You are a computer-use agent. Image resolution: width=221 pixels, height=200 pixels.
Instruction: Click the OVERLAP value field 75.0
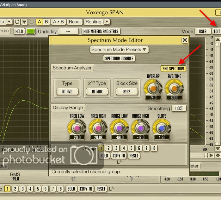tap(153, 97)
